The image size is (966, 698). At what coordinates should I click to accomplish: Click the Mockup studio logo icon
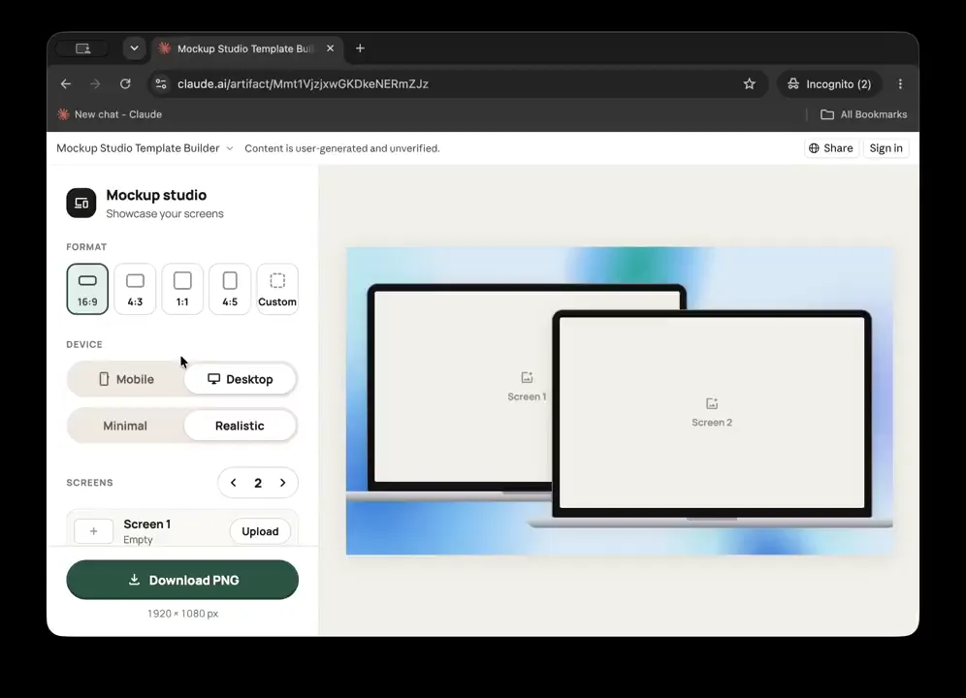(81, 204)
